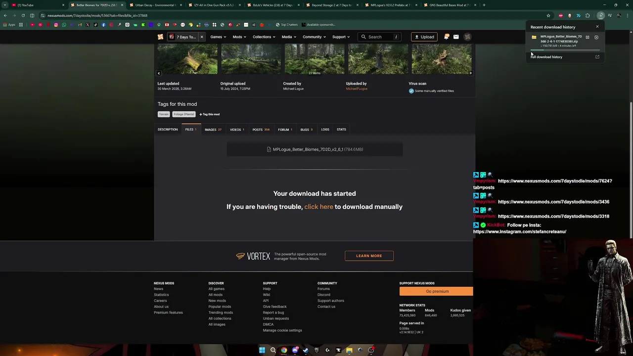Click the Vortex Learn More button
The width and height of the screenshot is (633, 356).
369,256
